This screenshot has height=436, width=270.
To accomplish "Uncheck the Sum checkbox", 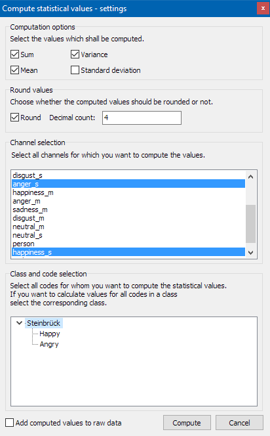I will click(x=14, y=54).
